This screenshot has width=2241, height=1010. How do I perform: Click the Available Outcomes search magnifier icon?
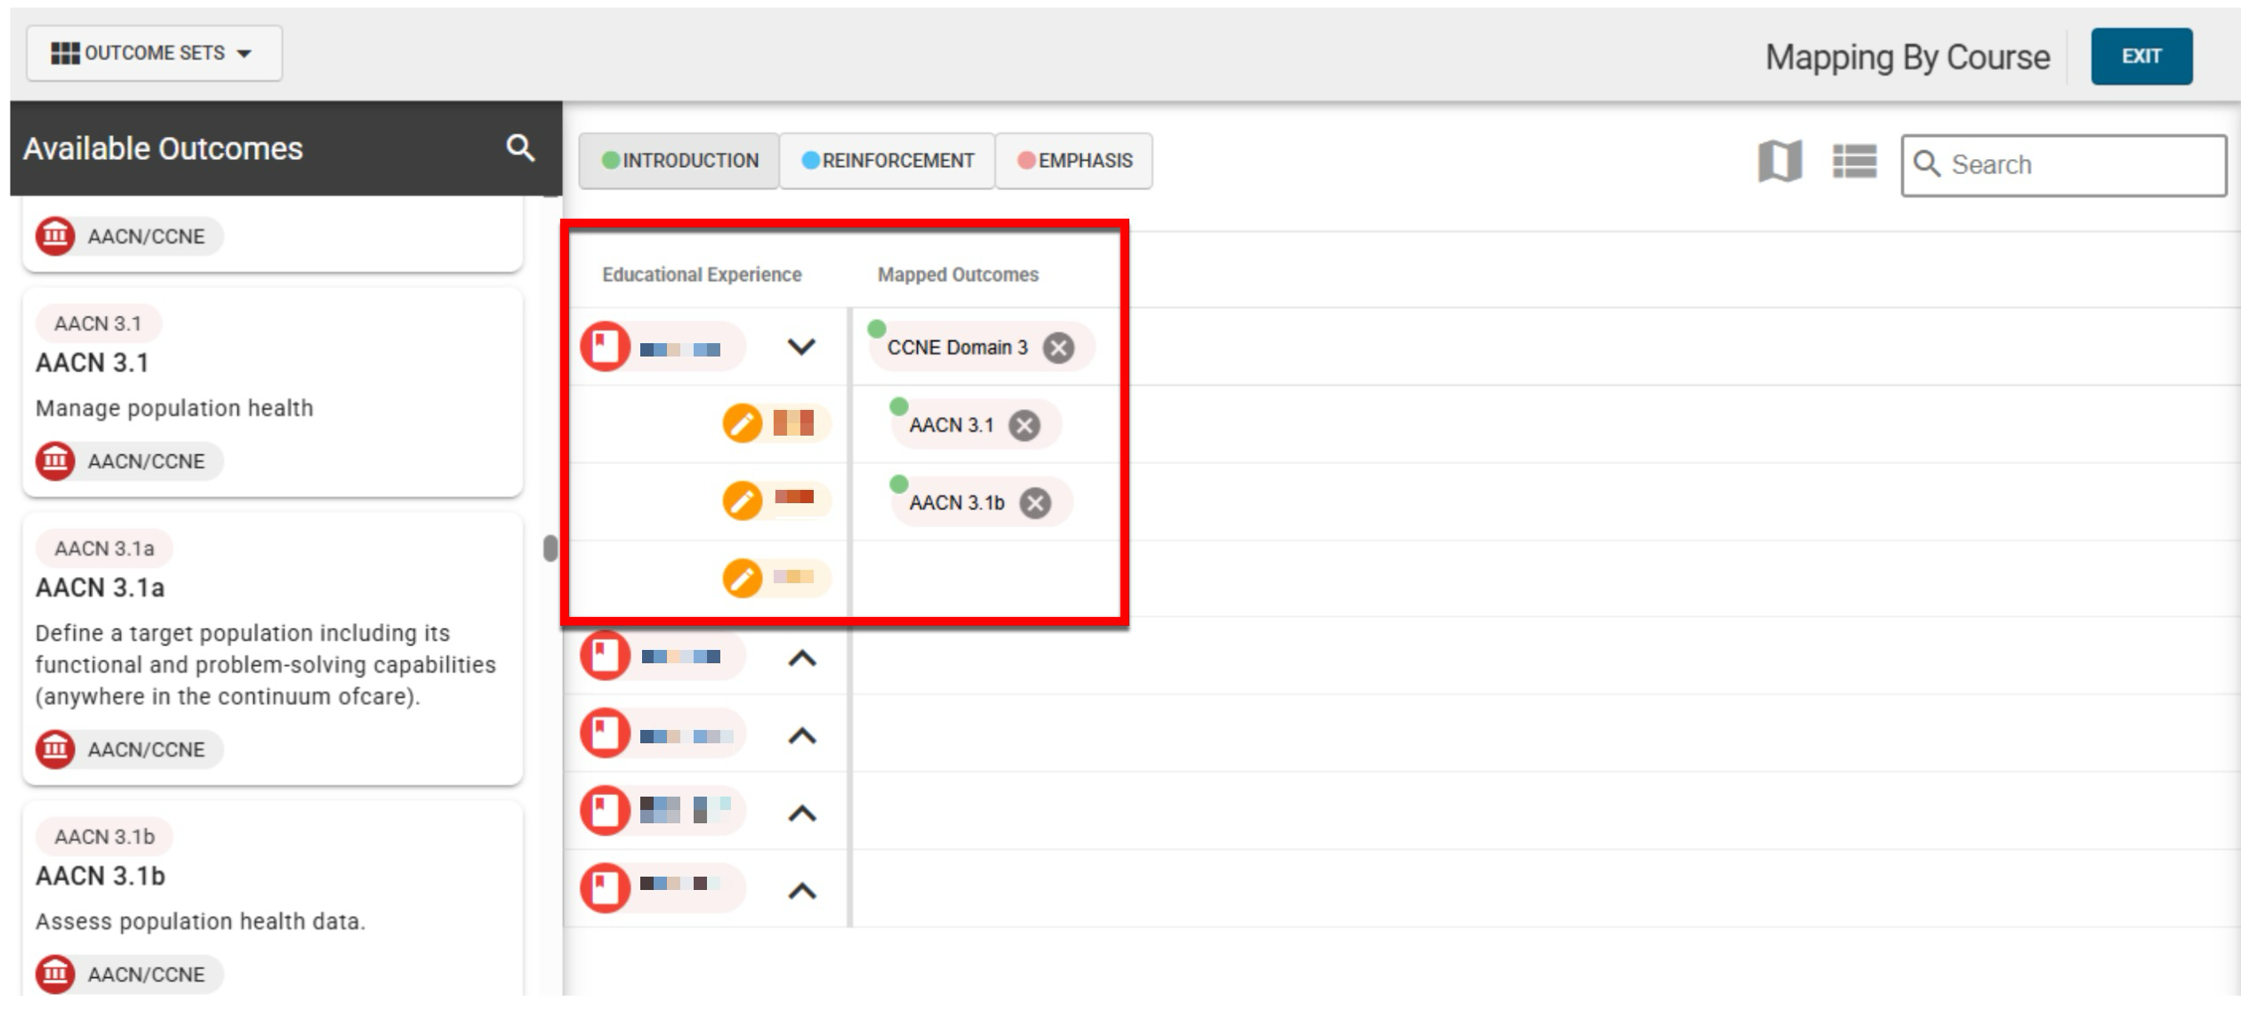[x=520, y=148]
